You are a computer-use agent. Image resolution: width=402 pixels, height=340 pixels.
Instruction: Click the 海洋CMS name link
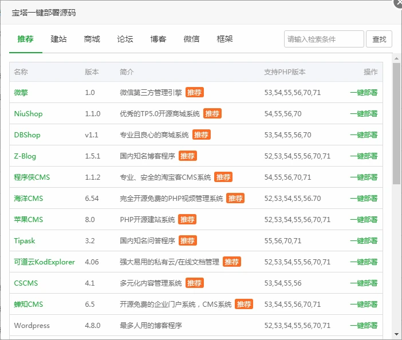(x=29, y=198)
